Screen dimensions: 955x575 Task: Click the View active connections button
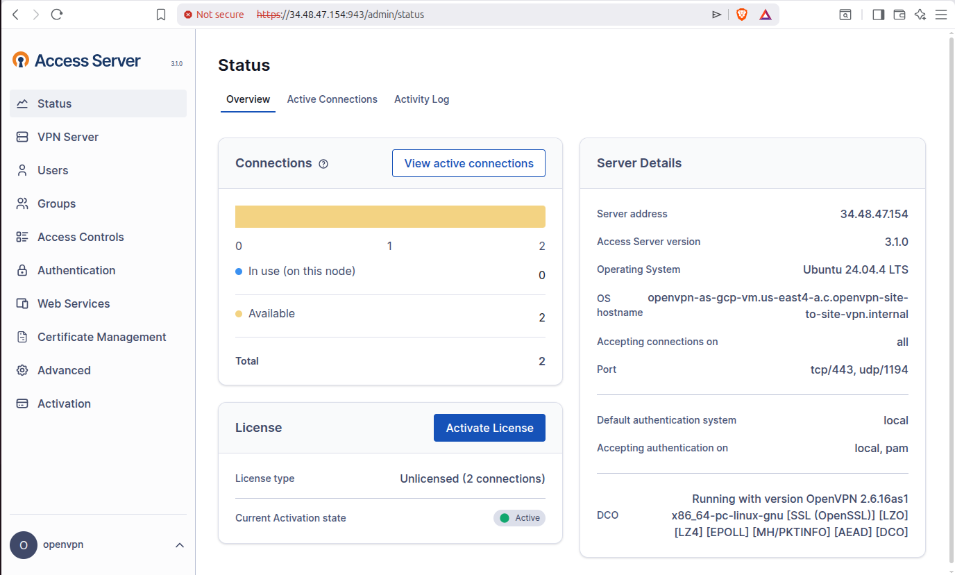point(468,163)
